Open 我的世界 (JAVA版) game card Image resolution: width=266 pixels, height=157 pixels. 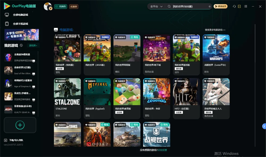(97, 55)
